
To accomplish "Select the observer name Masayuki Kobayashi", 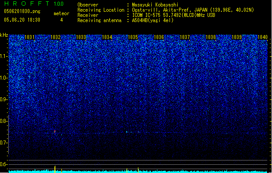I will (x=155, y=5).
